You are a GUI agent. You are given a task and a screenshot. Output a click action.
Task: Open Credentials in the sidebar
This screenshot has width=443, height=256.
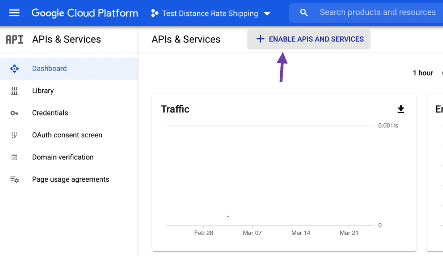point(69,113)
